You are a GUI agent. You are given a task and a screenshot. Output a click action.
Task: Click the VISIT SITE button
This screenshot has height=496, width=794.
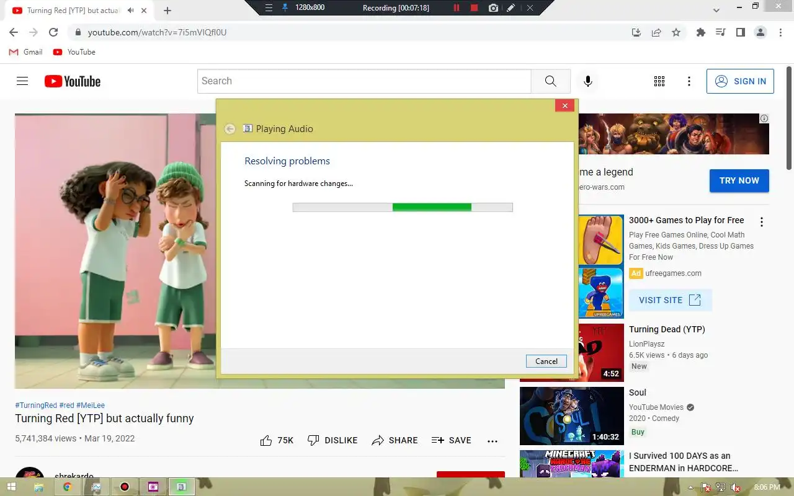coord(670,300)
